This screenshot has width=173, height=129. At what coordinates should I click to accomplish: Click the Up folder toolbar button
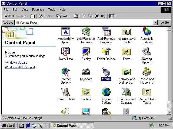point(32,16)
